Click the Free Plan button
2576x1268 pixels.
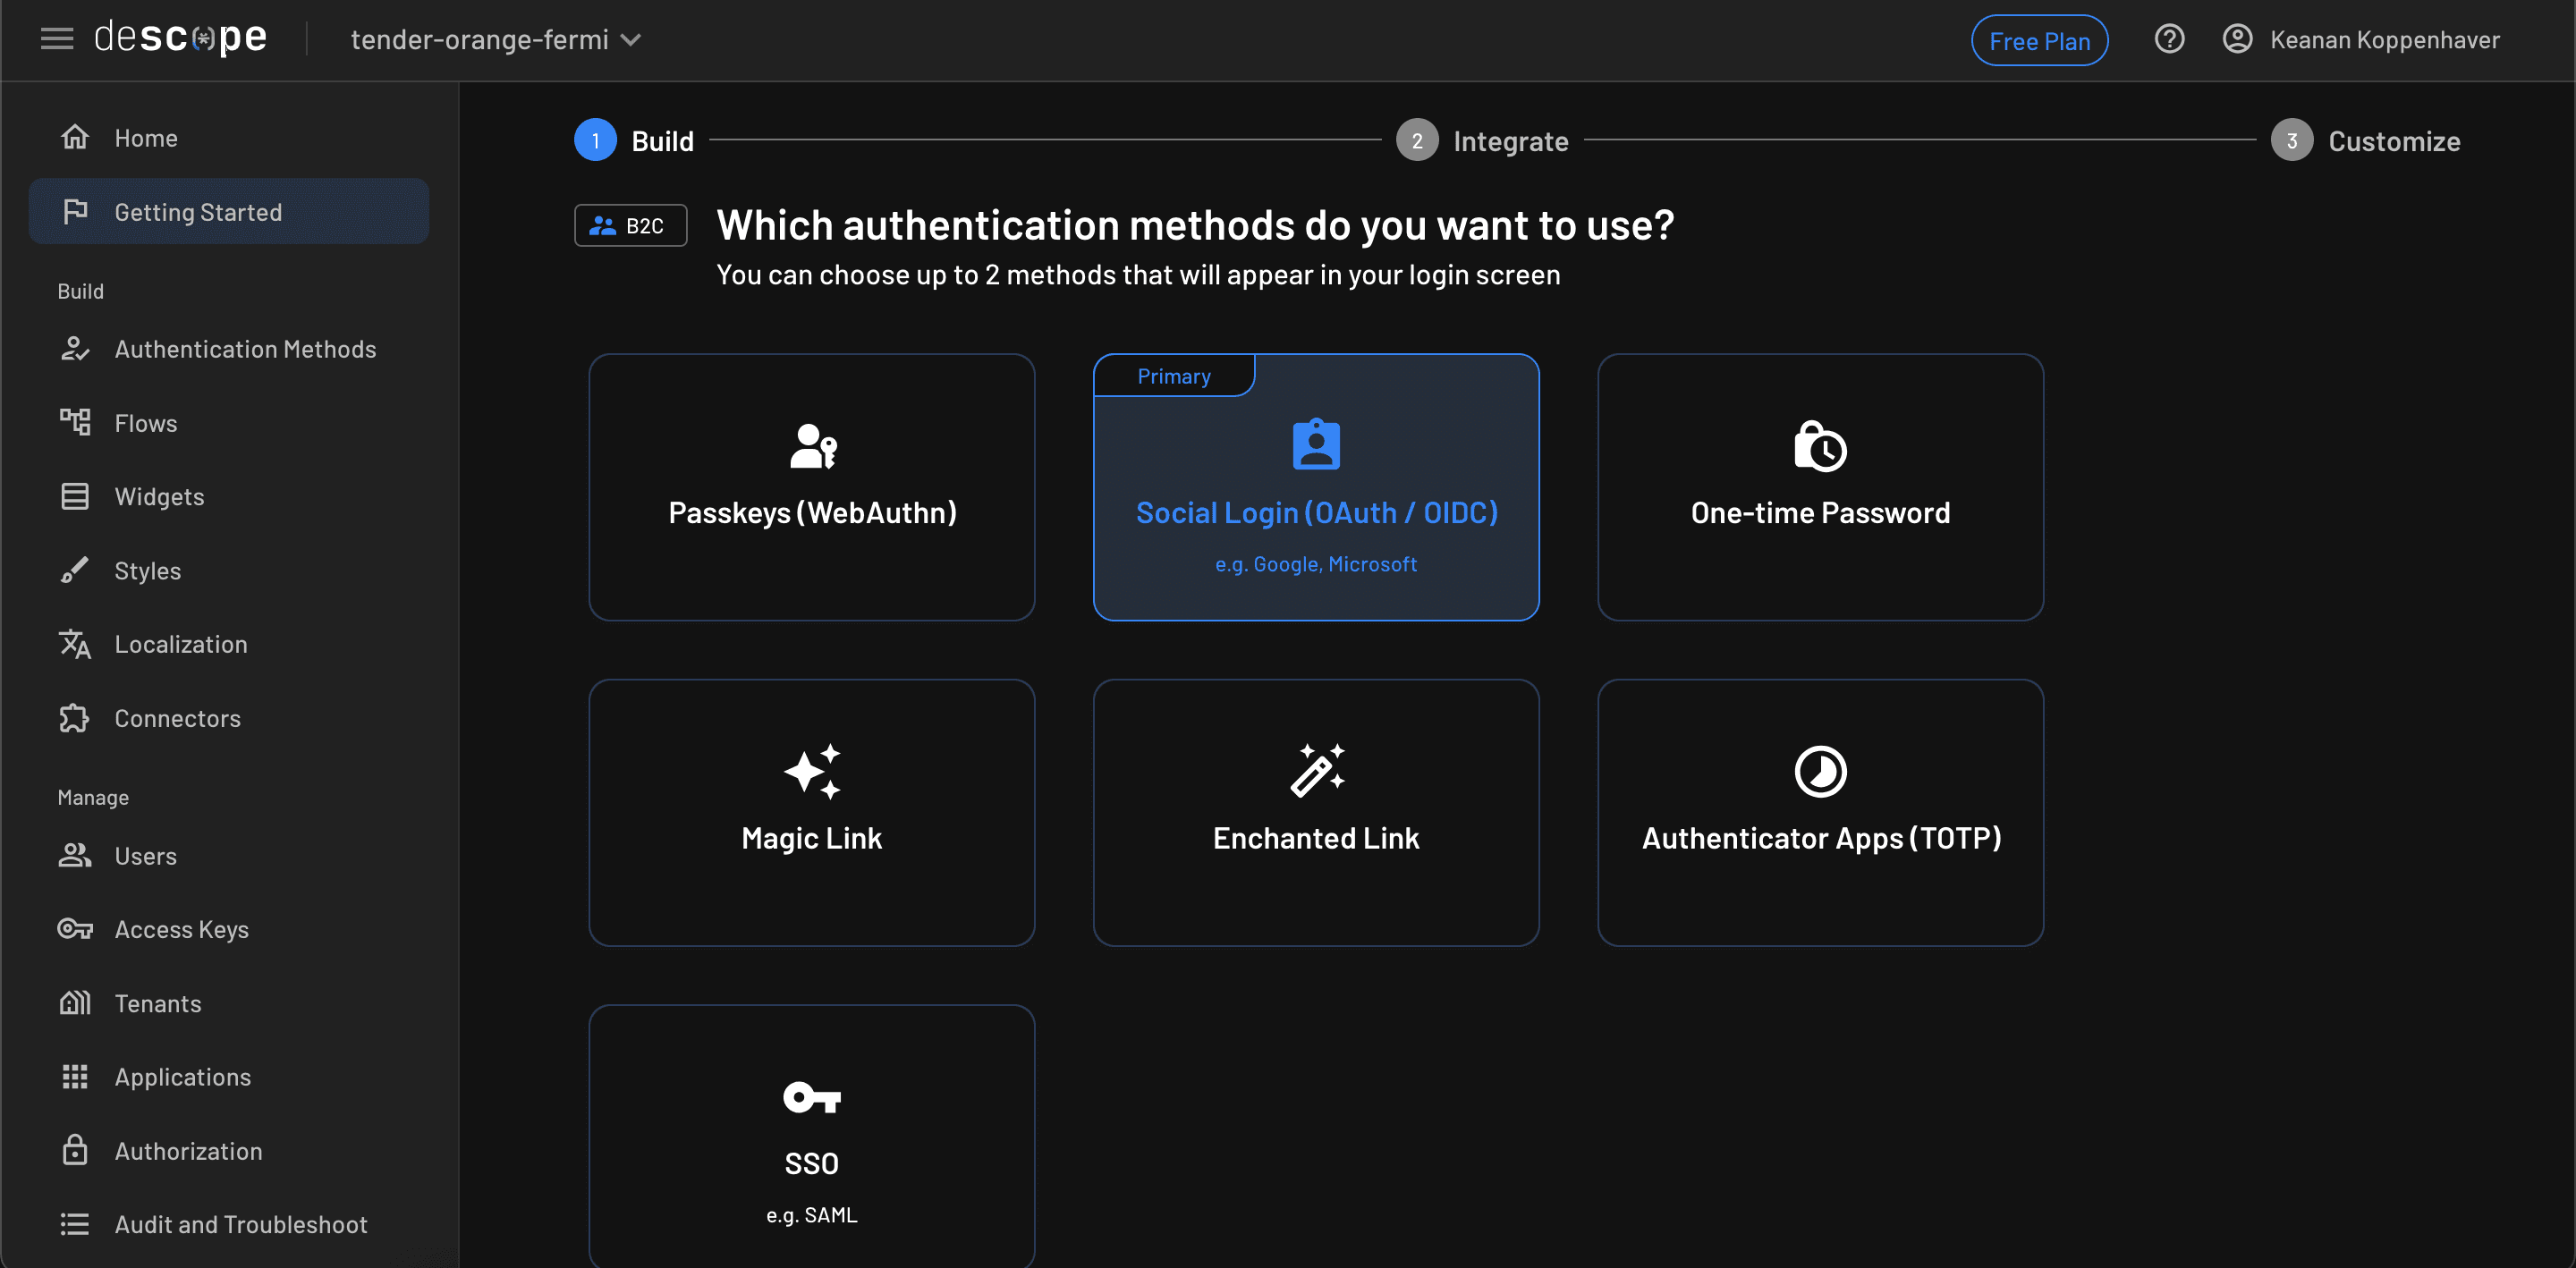tap(2038, 41)
